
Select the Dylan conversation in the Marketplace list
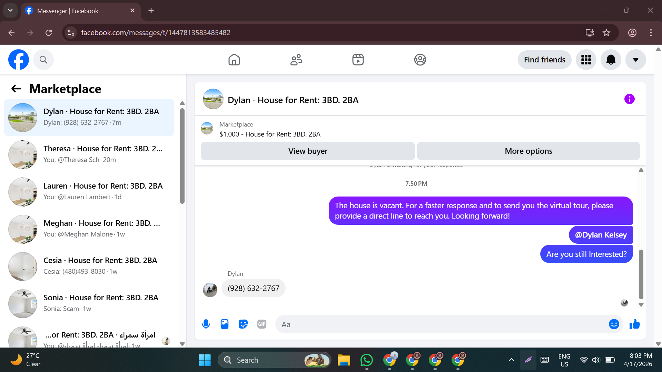89,117
